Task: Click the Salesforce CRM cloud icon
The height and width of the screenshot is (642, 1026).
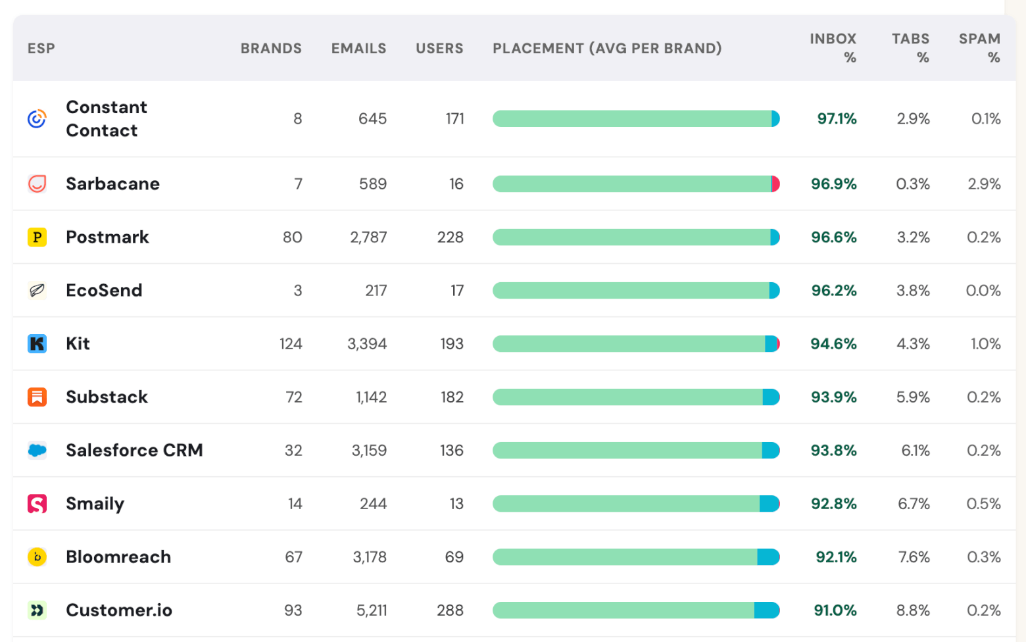Action: click(37, 450)
